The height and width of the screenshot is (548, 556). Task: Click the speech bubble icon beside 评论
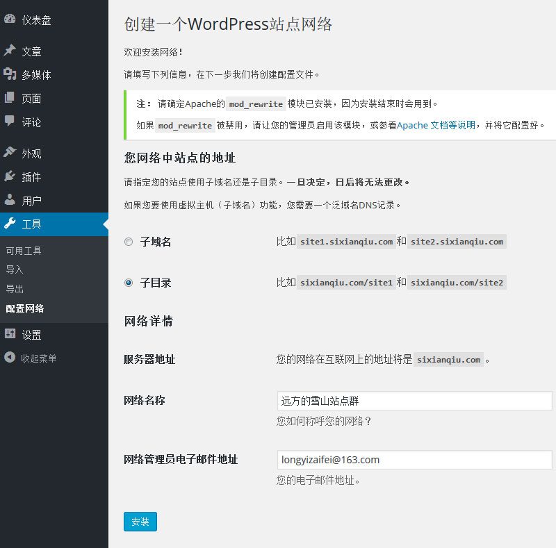point(10,121)
